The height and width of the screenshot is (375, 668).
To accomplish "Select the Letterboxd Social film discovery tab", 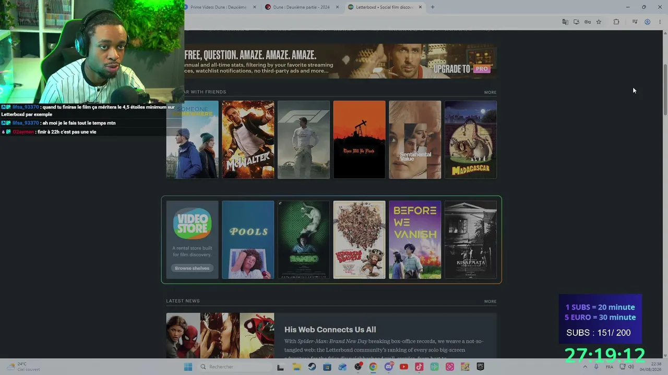I will [384, 7].
